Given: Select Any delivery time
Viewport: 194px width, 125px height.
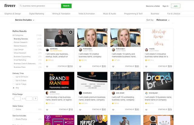Looking at the screenshot, I should [14, 88].
